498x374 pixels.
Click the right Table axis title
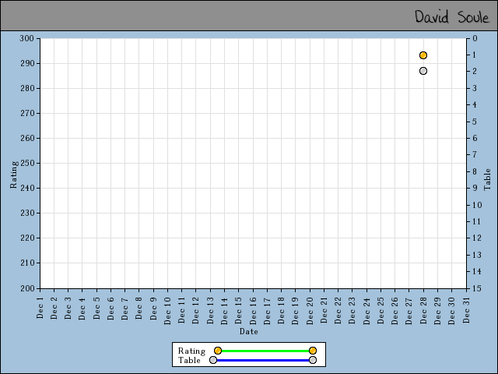coord(488,179)
